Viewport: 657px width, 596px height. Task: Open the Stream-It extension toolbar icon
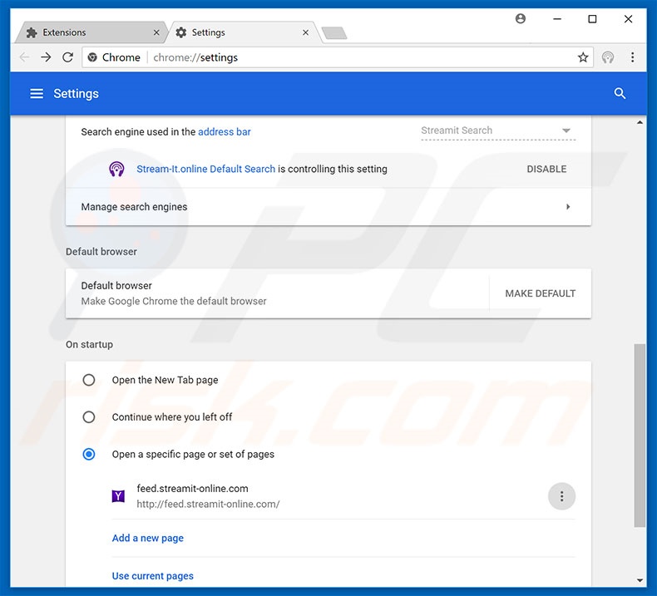(608, 57)
